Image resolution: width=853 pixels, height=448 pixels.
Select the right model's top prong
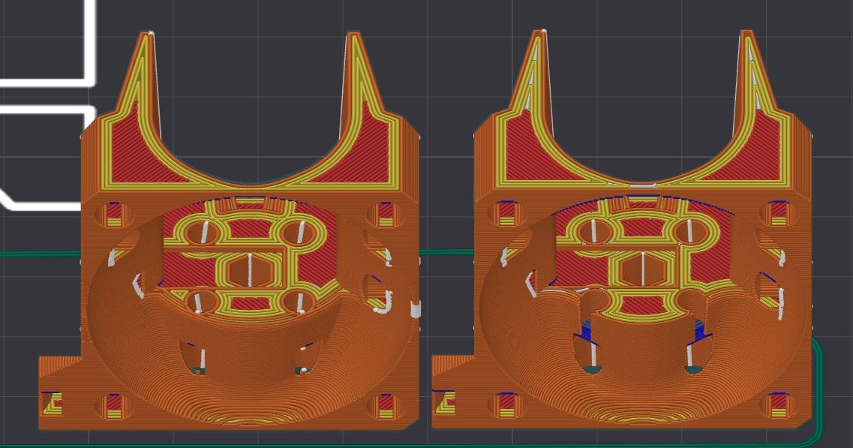click(538, 68)
